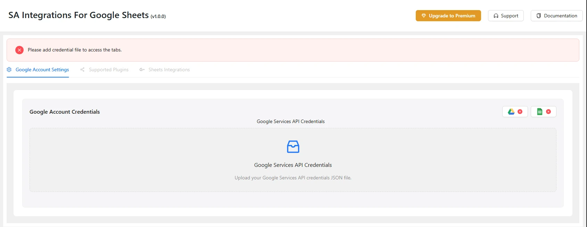Click the red cross beside the Sheets icon

[548, 112]
